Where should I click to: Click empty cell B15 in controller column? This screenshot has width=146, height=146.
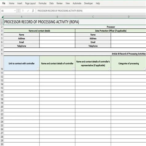pos(57,88)
